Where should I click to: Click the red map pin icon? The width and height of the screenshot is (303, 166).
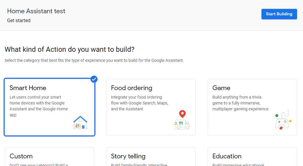[182, 114]
